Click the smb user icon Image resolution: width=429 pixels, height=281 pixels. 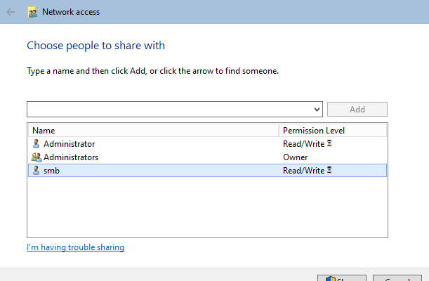[36, 171]
